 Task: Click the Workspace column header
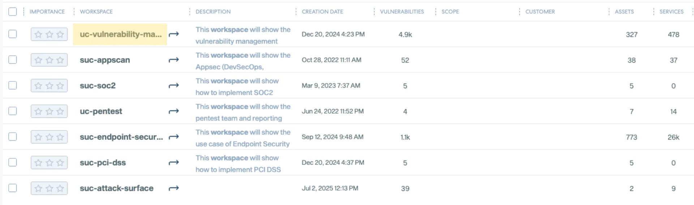96,12
